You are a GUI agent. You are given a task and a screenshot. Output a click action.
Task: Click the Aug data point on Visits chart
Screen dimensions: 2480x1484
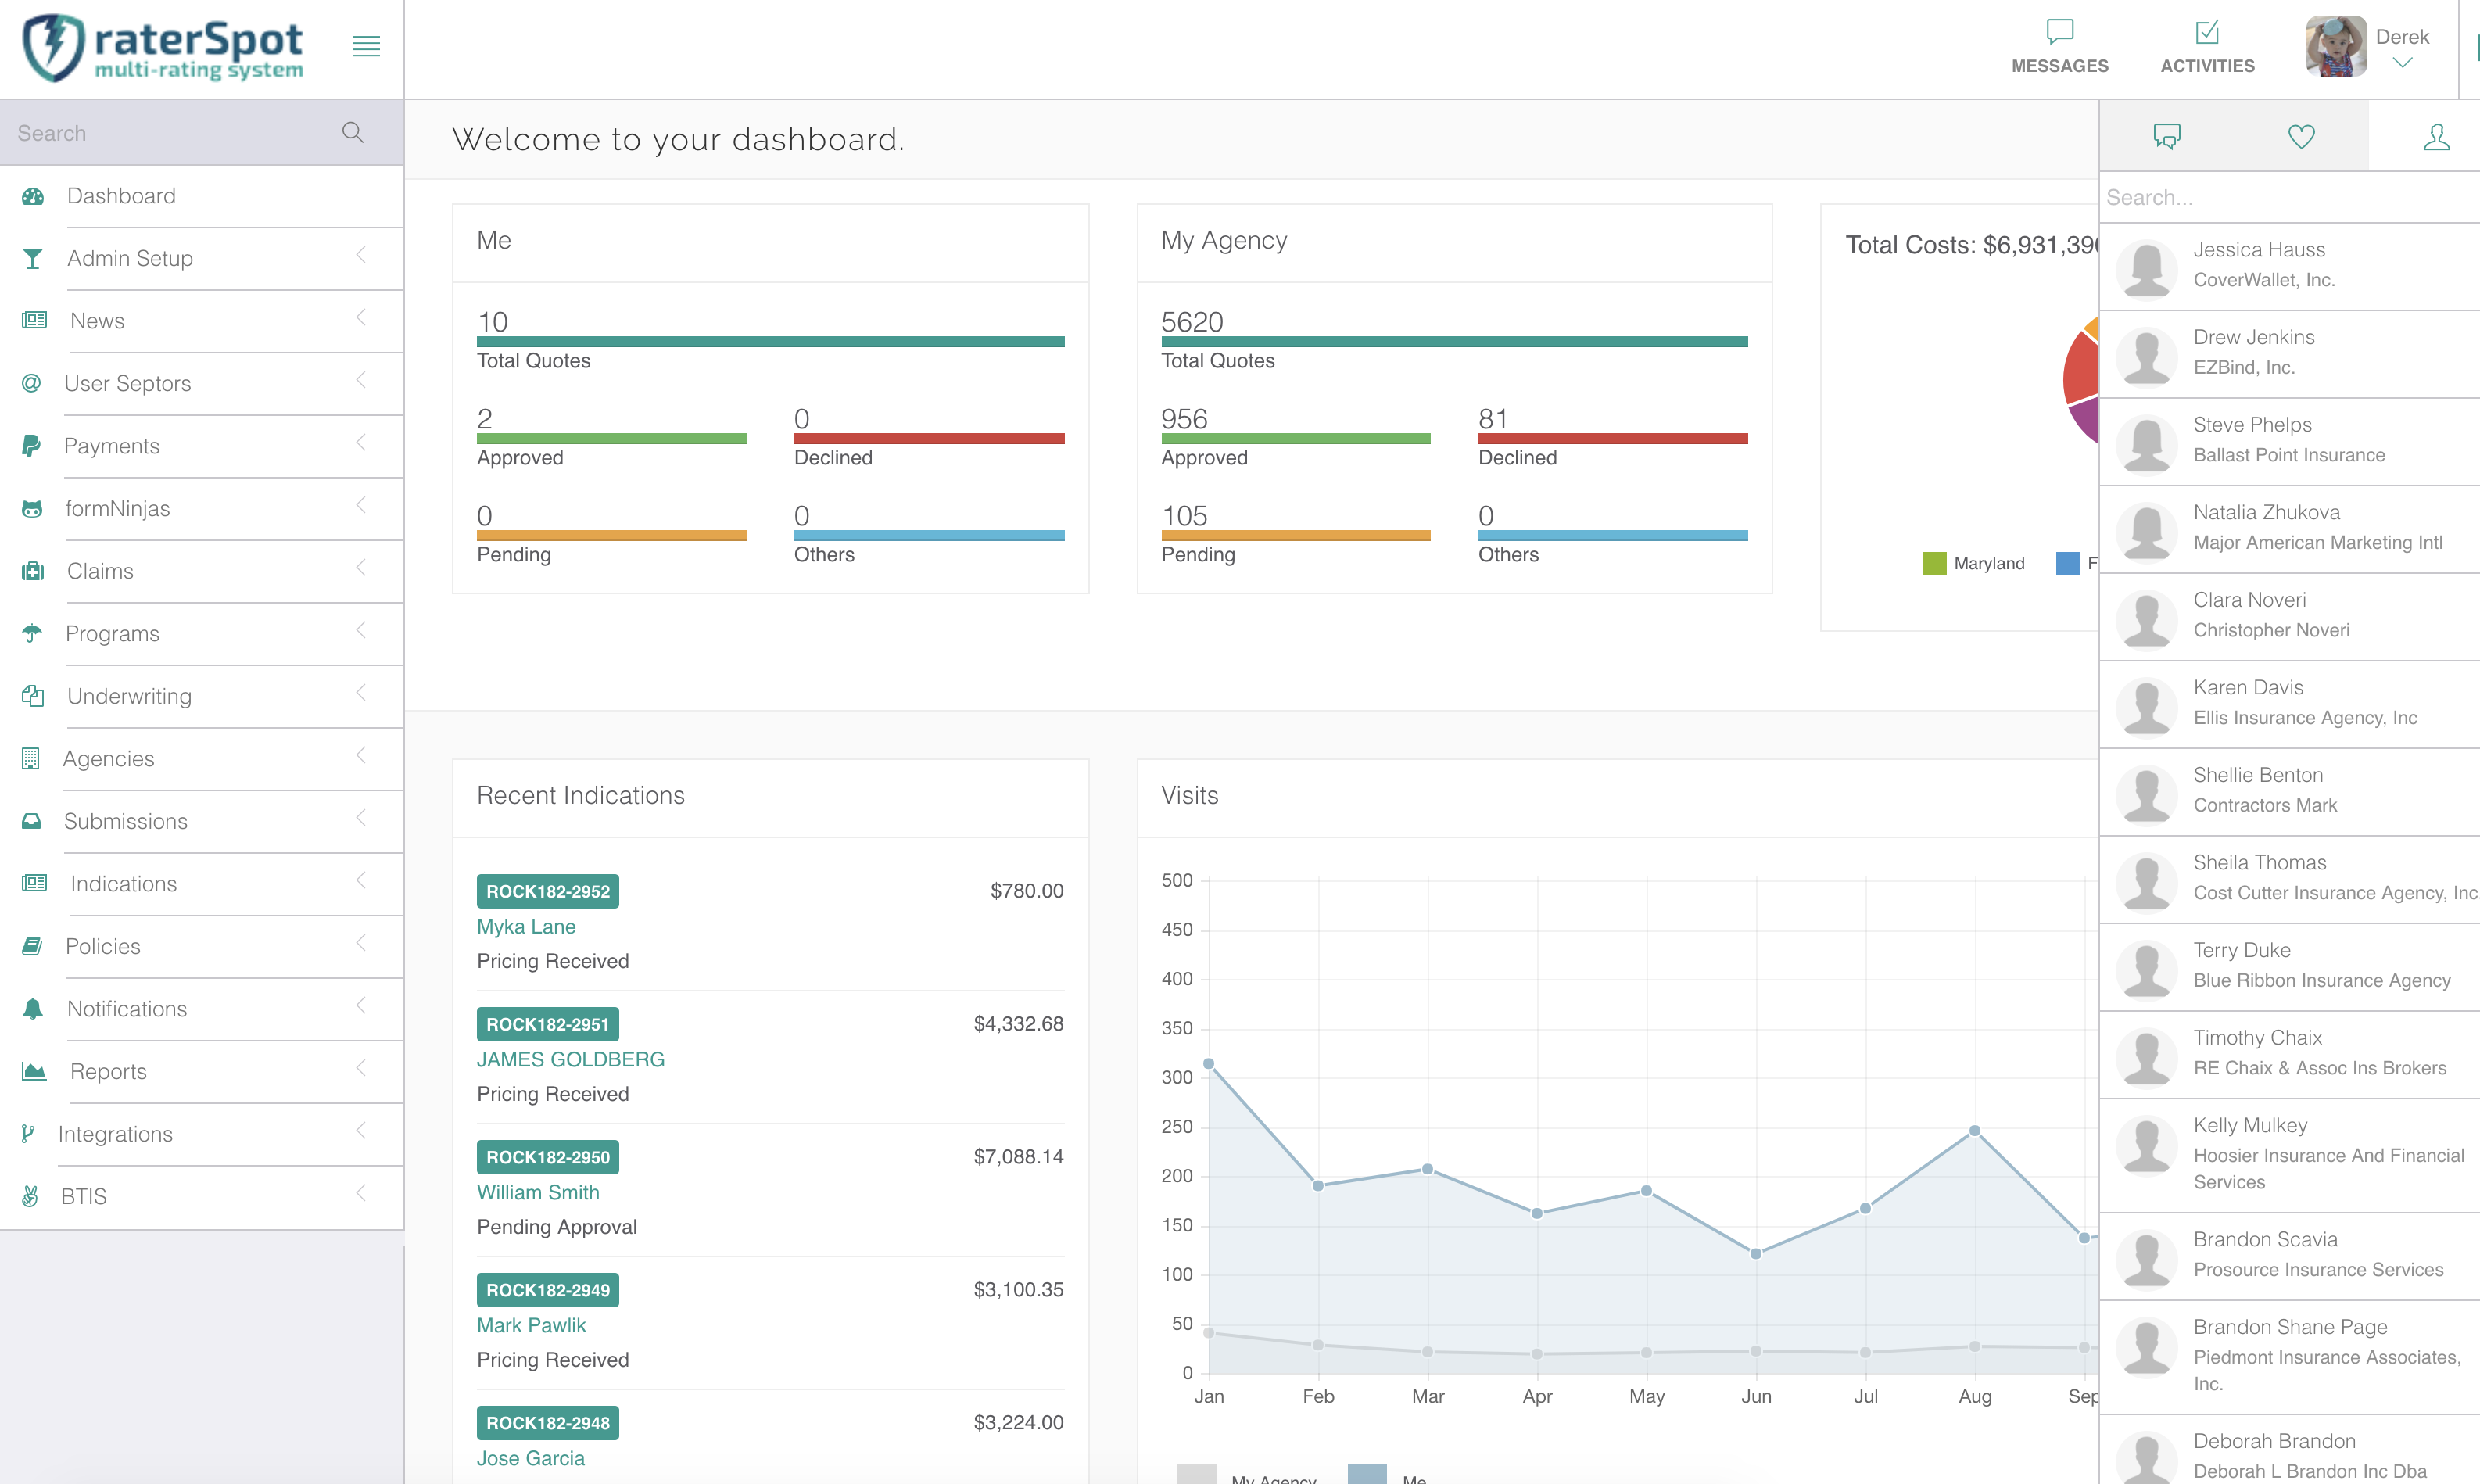click(x=1974, y=1131)
